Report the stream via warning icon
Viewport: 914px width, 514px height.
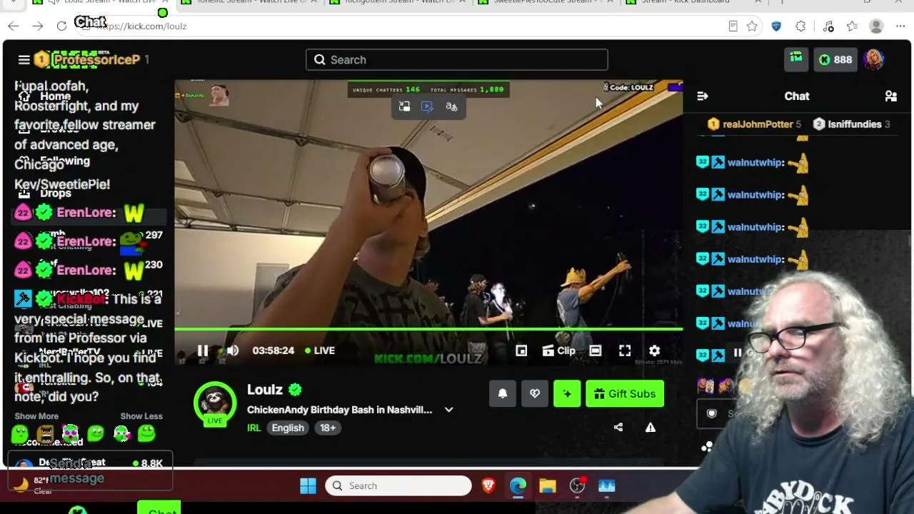click(651, 427)
